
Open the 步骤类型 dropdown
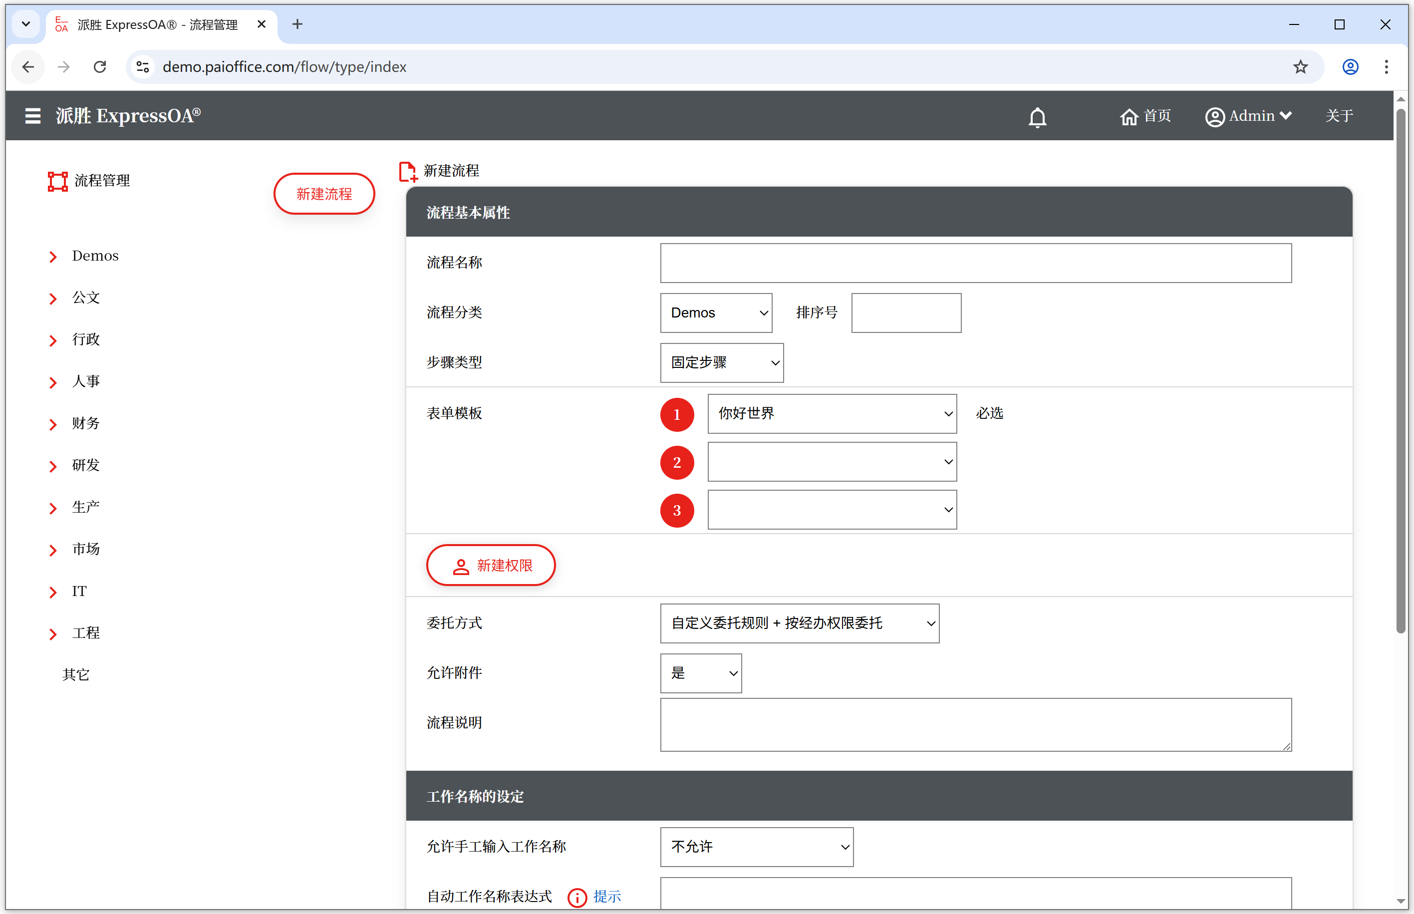[721, 362]
